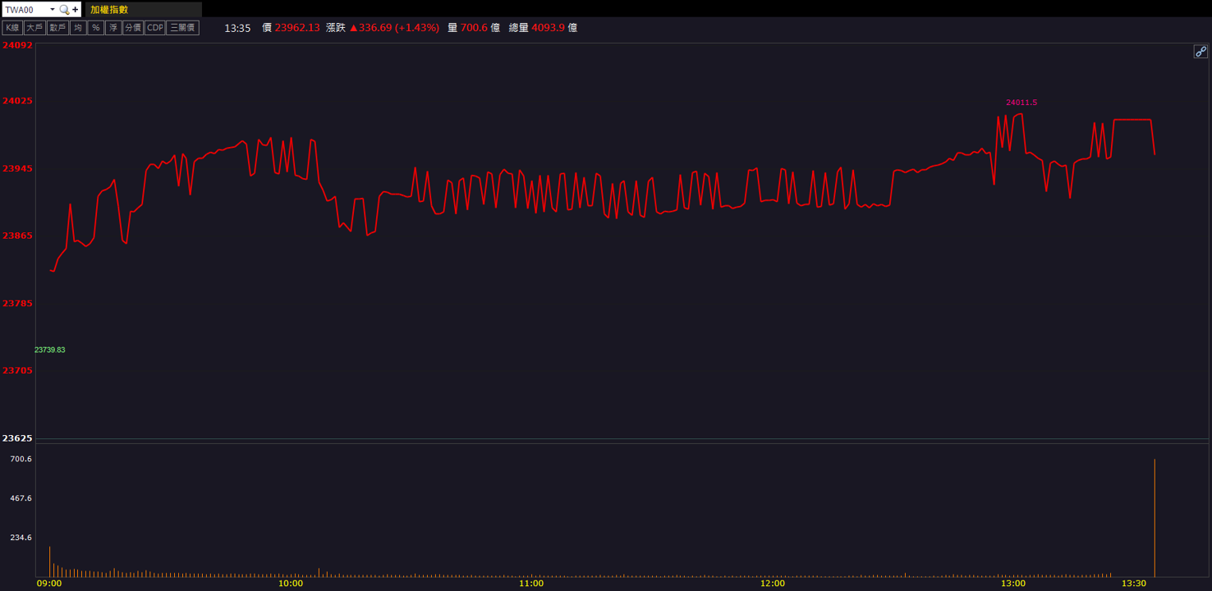Click the 23865 price axis label
Image resolution: width=1212 pixels, height=591 pixels.
pyautogui.click(x=17, y=236)
